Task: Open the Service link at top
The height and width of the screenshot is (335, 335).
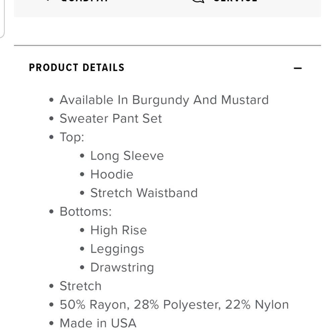Action: coord(235,1)
